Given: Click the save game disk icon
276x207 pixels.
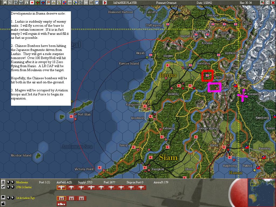Looking at the screenshot, I should 5,3.
